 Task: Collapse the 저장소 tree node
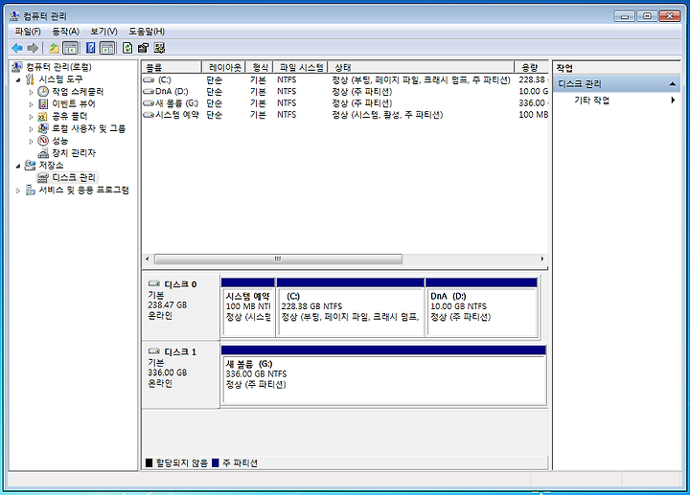(18, 166)
